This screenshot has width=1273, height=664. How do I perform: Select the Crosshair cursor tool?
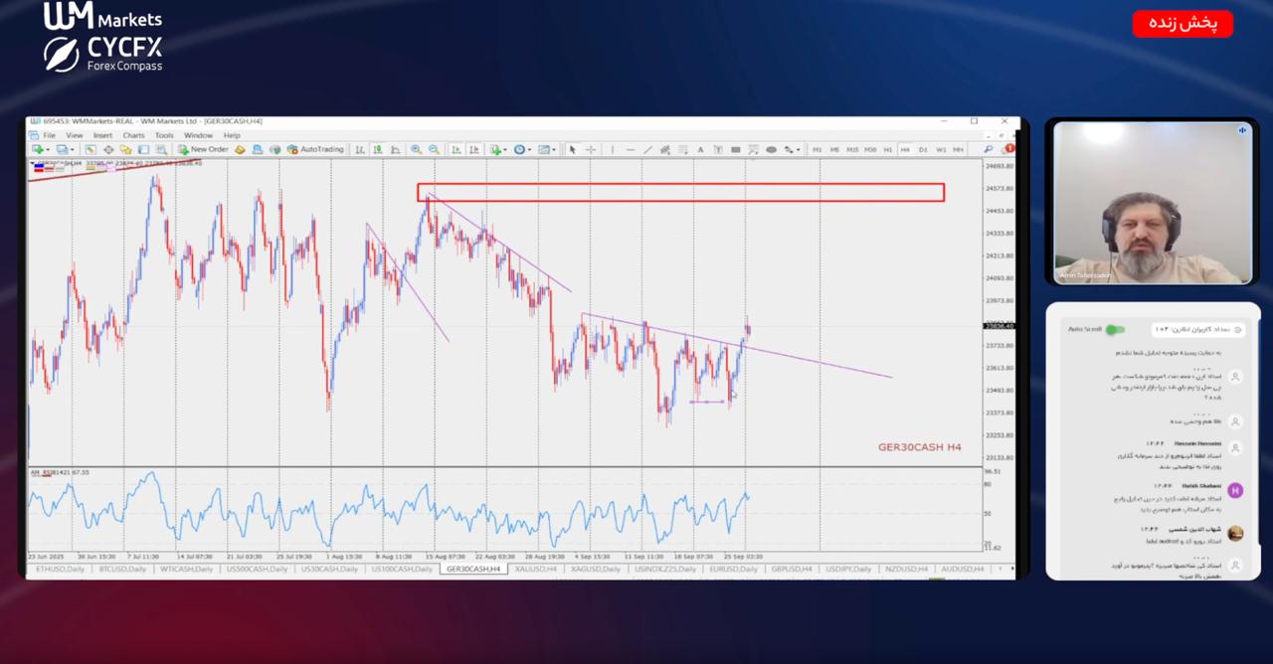[x=591, y=150]
